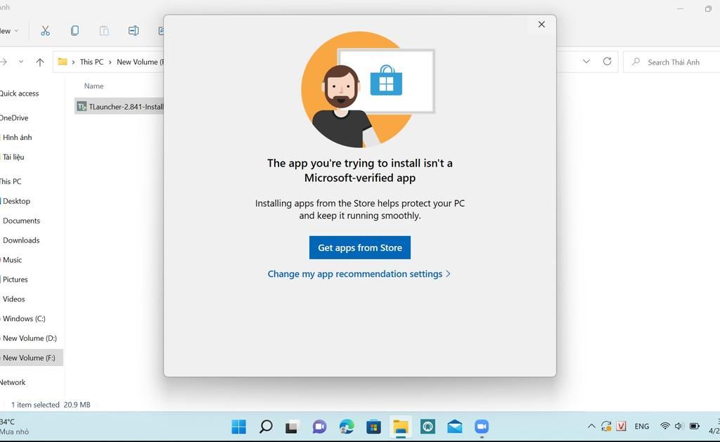This screenshot has height=442, width=720.
Task: Open Tài liệu folder in sidebar
Action: pos(13,157)
